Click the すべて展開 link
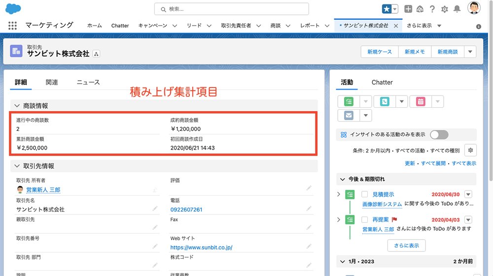The image size is (493, 276). (x=433, y=163)
